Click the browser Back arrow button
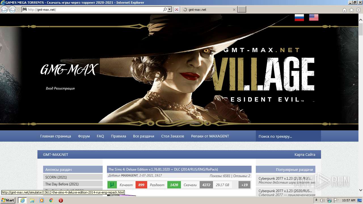Screen dimensions: 363x204 4,9
